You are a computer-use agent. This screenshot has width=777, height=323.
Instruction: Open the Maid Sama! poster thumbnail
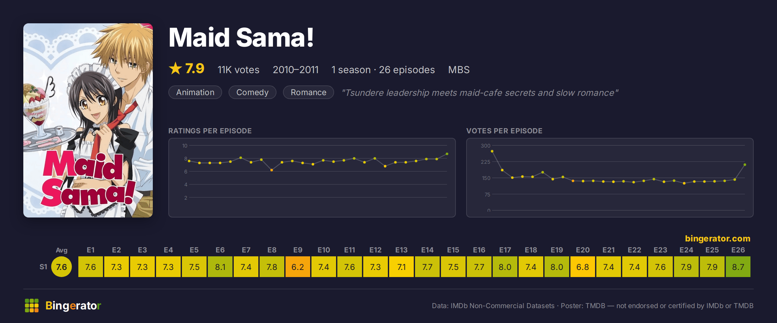88,120
